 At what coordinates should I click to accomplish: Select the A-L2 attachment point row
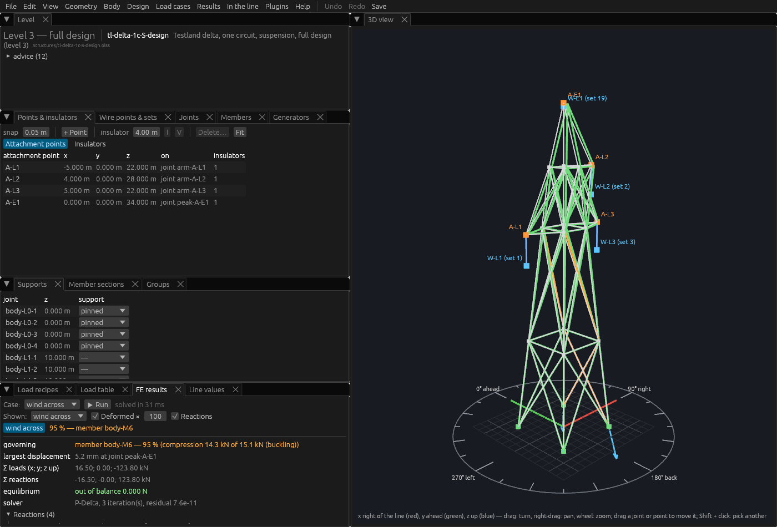coord(124,179)
